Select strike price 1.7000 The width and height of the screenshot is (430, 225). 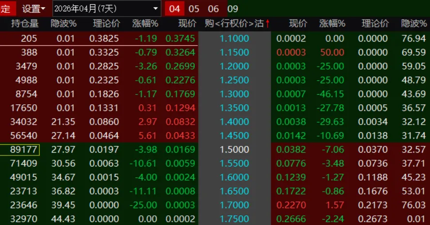(234, 205)
